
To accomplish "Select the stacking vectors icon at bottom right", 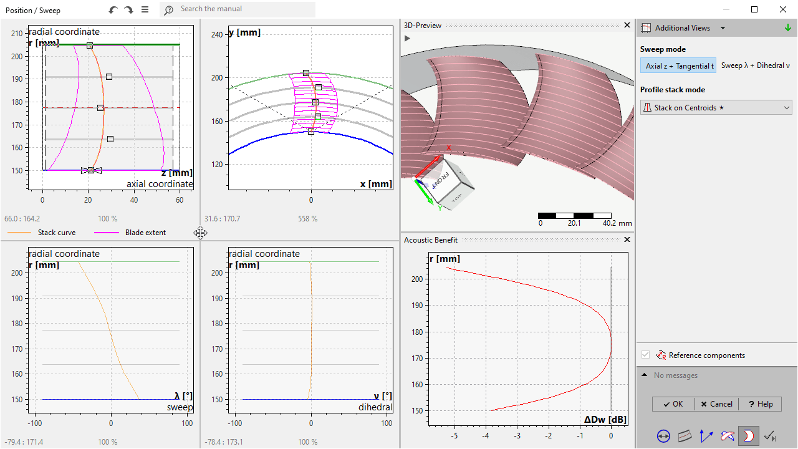I will (705, 436).
